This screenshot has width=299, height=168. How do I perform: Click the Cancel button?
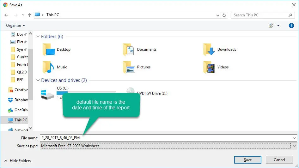pyautogui.click(x=279, y=160)
